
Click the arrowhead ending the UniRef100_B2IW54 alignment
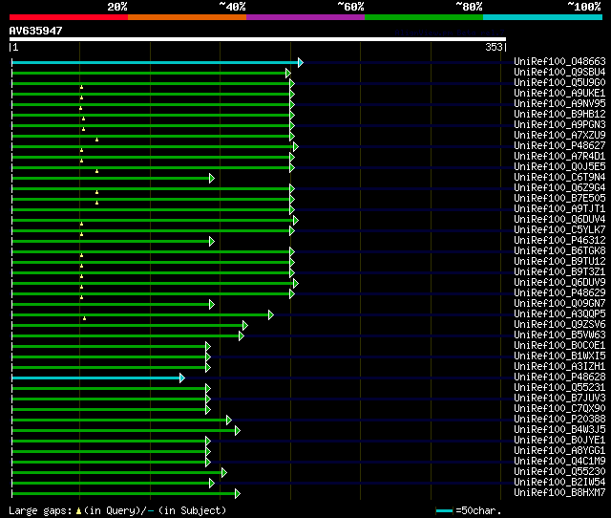[x=212, y=484]
